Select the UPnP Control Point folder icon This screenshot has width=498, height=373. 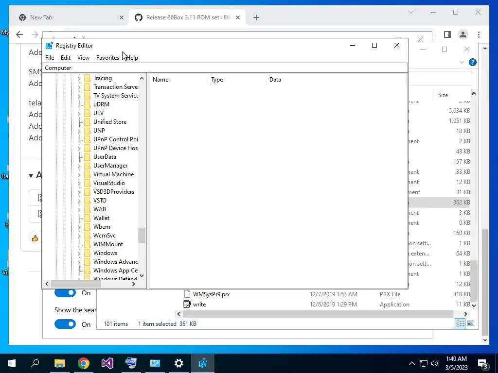click(x=88, y=139)
